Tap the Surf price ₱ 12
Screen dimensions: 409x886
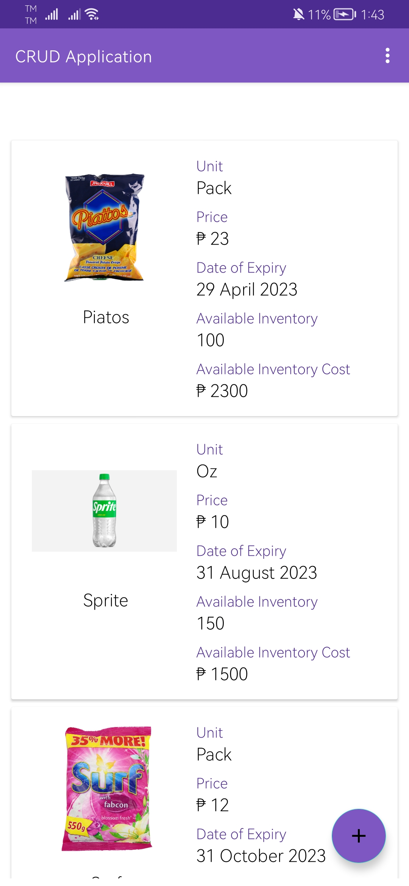[x=212, y=805]
